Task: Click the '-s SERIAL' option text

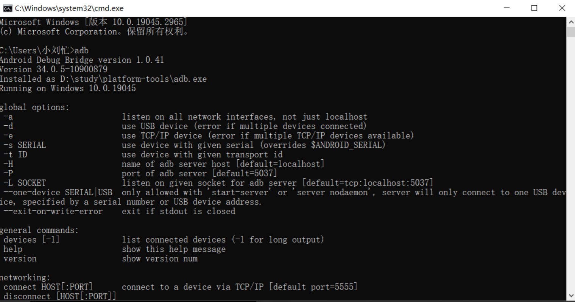Action: (x=25, y=145)
